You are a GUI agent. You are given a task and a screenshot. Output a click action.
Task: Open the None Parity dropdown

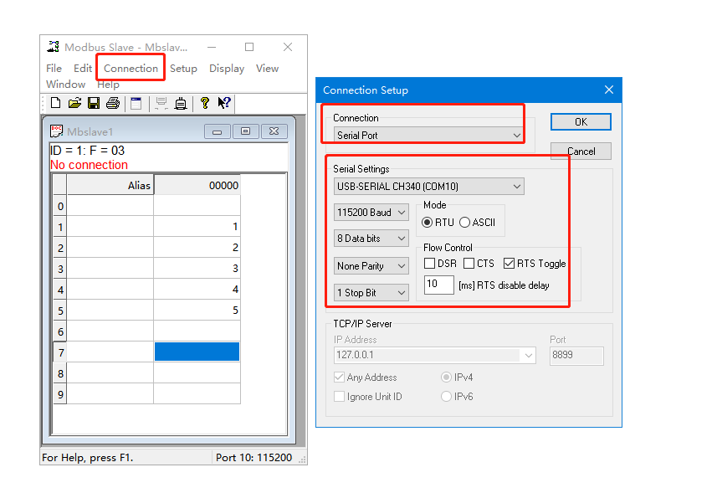pos(371,266)
